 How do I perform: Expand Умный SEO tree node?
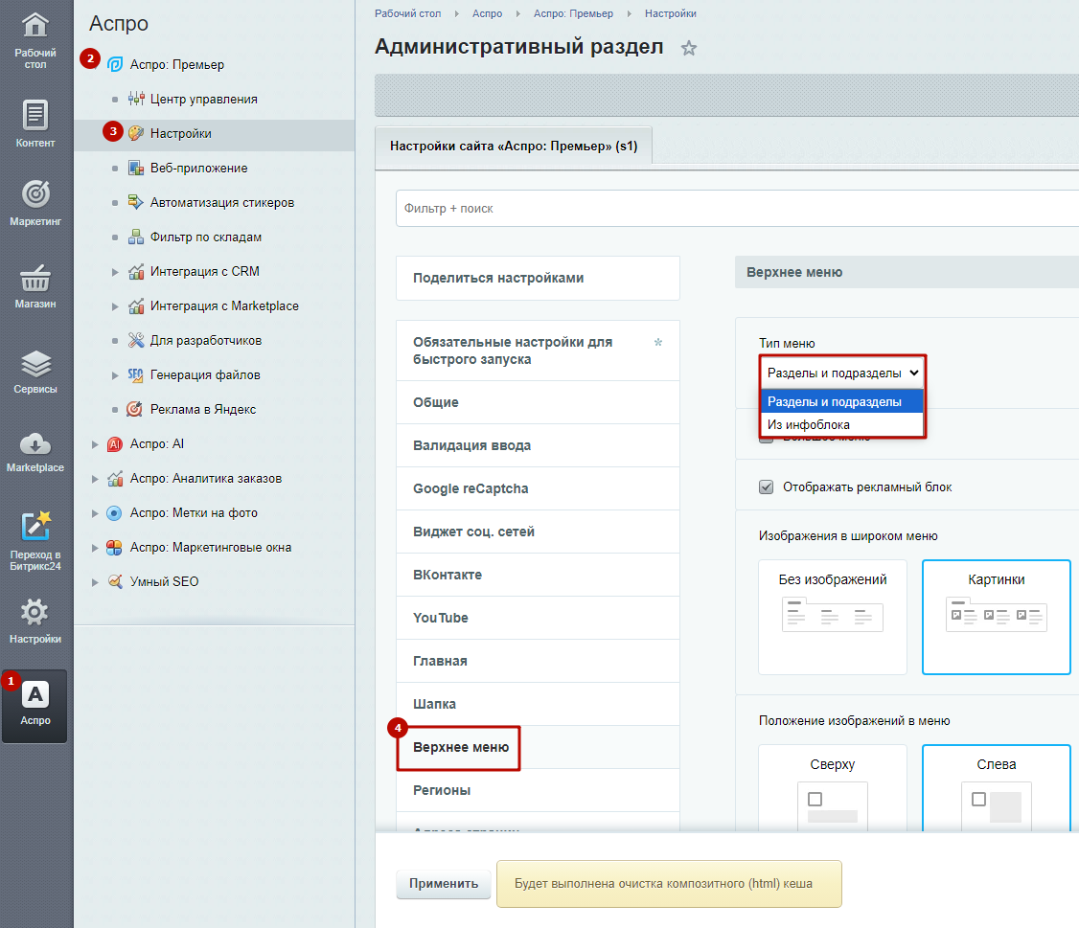point(95,582)
